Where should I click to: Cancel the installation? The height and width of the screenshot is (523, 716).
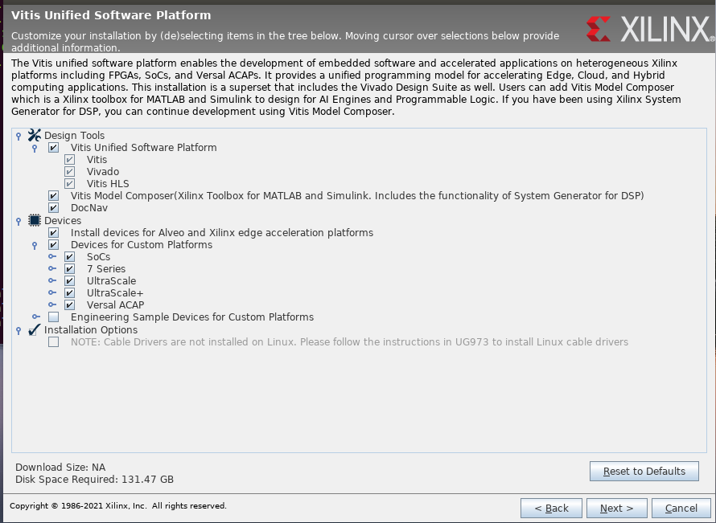click(681, 508)
